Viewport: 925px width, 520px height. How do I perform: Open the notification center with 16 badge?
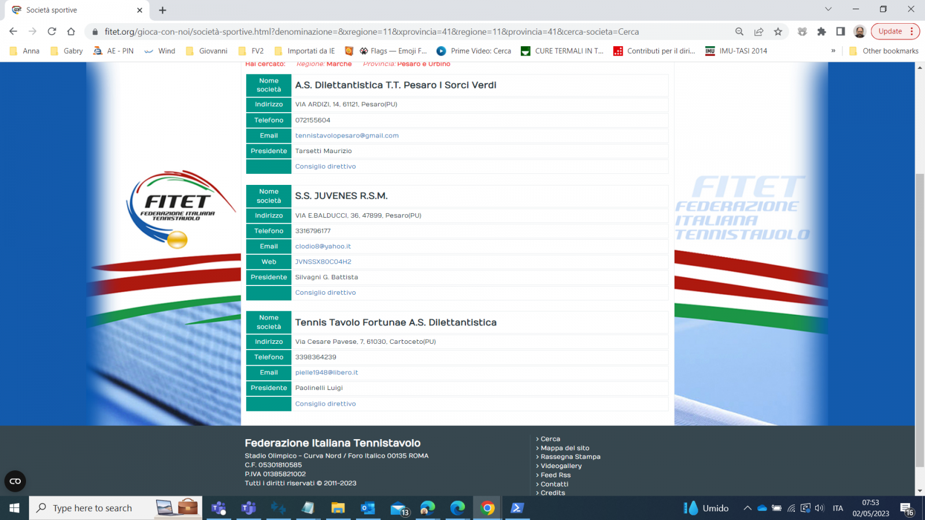(x=907, y=508)
